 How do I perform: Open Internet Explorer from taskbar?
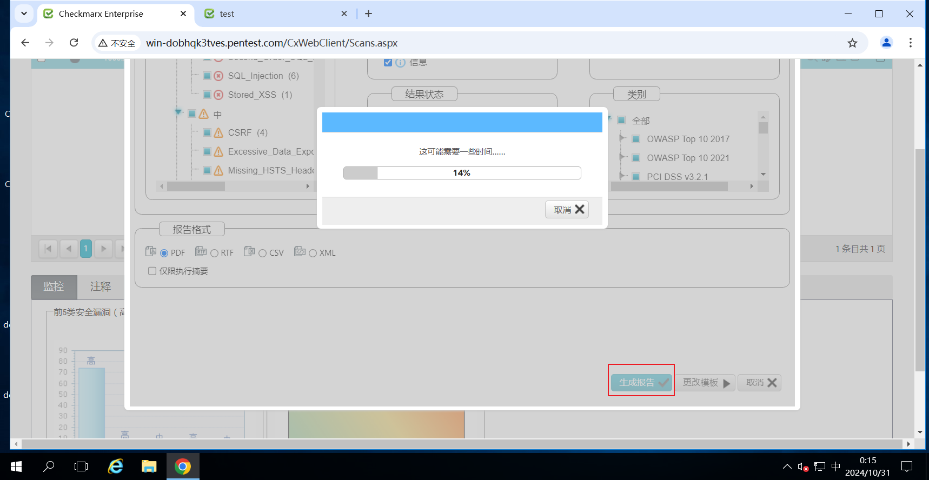[116, 466]
